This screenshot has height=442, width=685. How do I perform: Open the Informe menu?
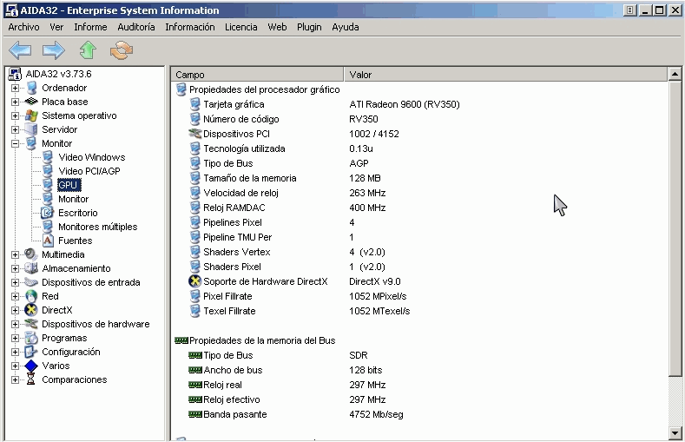(90, 27)
